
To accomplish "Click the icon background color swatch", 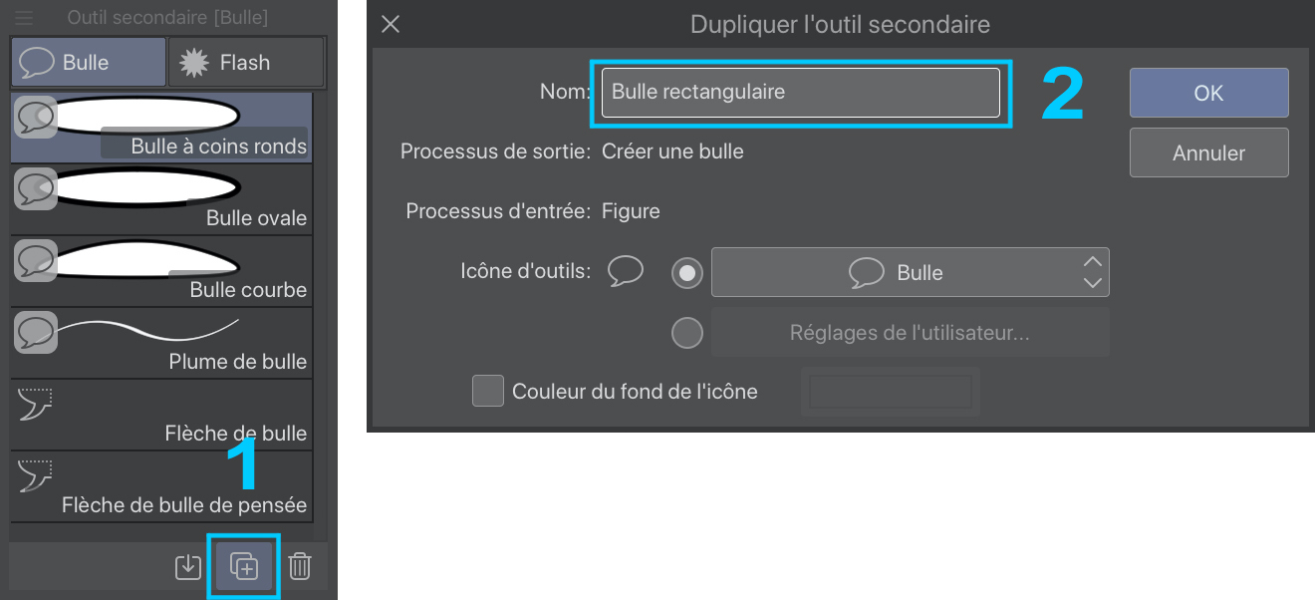I will pyautogui.click(x=890, y=392).
